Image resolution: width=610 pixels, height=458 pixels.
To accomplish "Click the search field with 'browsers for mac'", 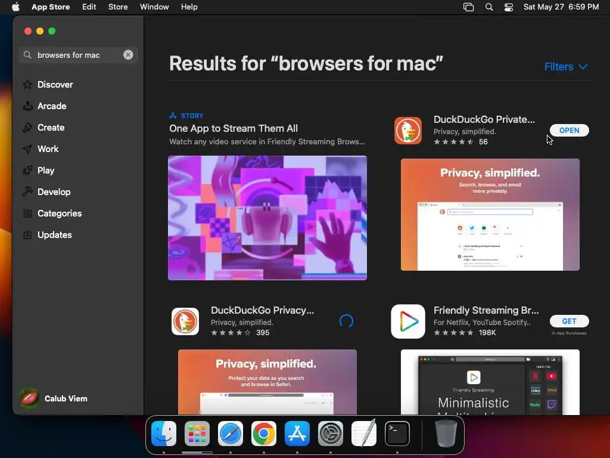I will point(78,55).
